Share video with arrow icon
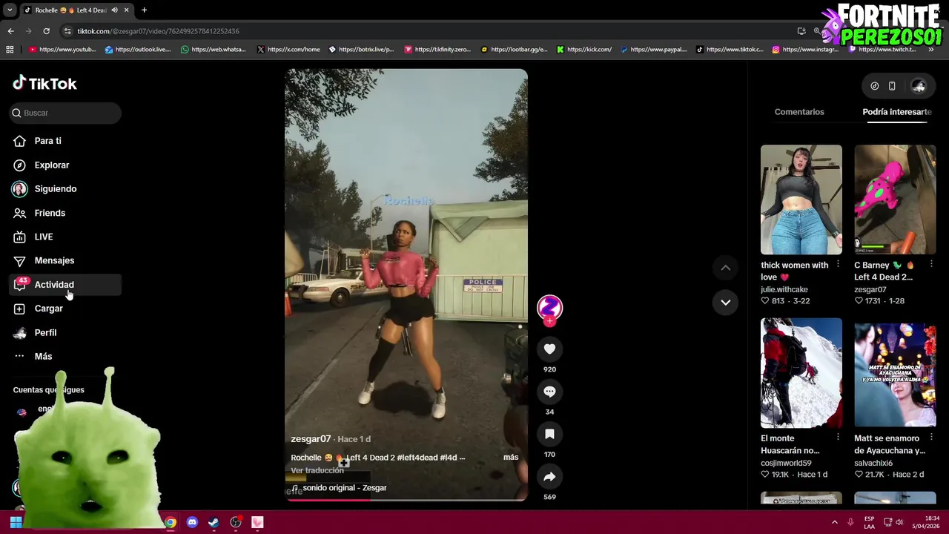Screen dimensions: 949x534 tap(549, 477)
